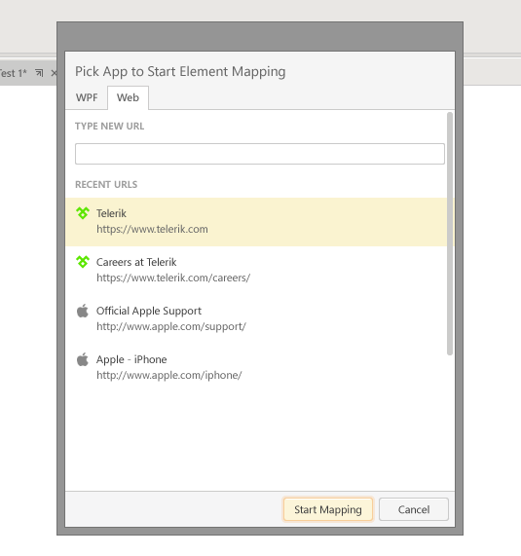Viewport: 521px width, 556px height.
Task: Focus the Type New URL input field
Action: coord(260,154)
